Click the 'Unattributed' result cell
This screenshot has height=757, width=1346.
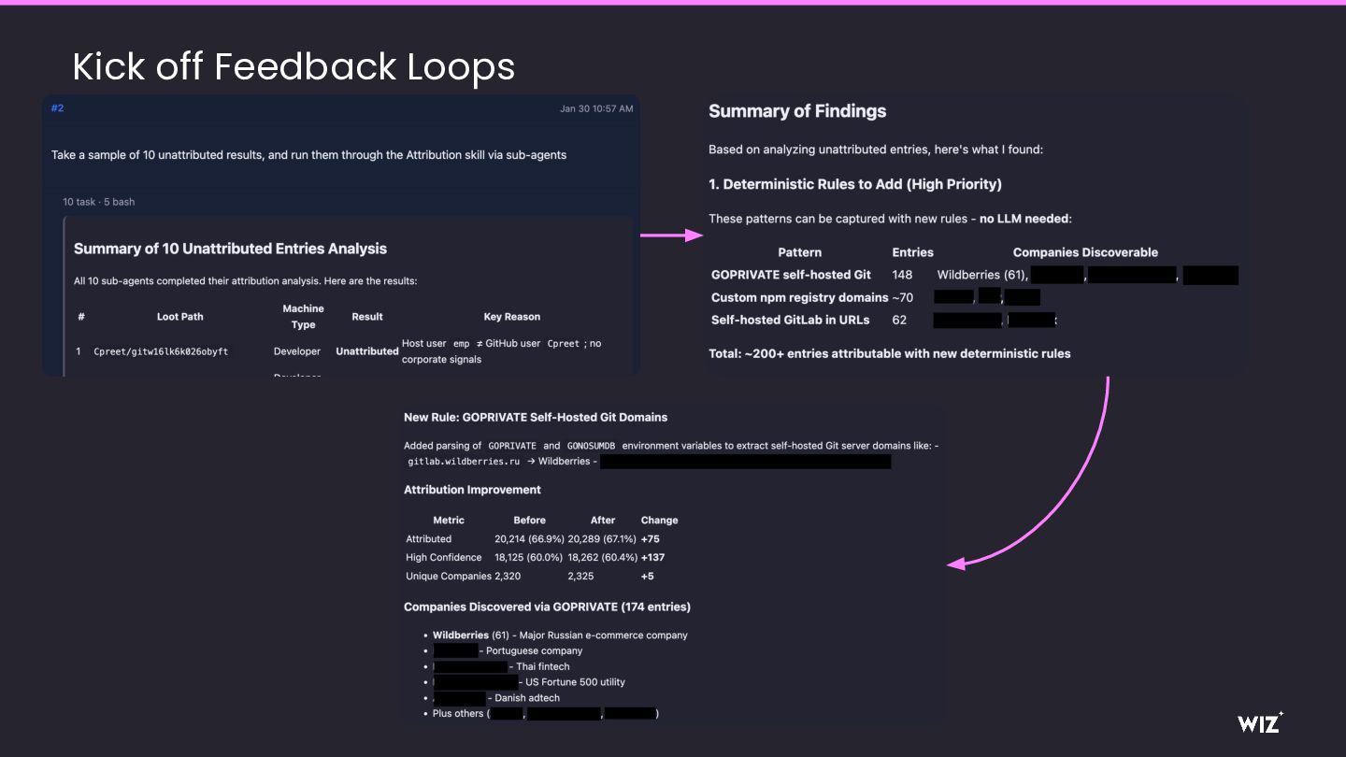coord(367,351)
